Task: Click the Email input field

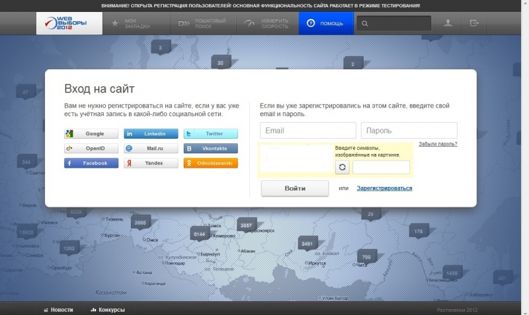Action: coord(307,130)
